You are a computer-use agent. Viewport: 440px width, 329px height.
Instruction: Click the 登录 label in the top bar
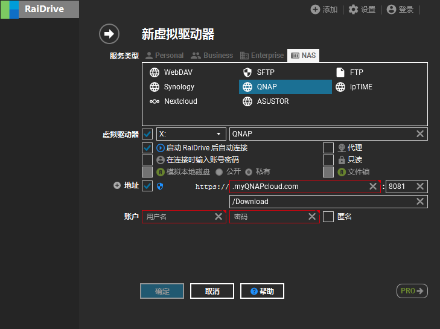(x=406, y=10)
